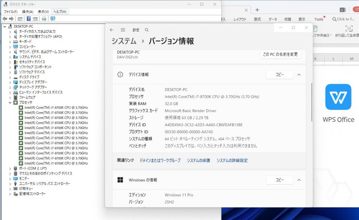359x220 pixels.
Task: Click the 'Click to f...' search box in WPS
Action: 344,19
